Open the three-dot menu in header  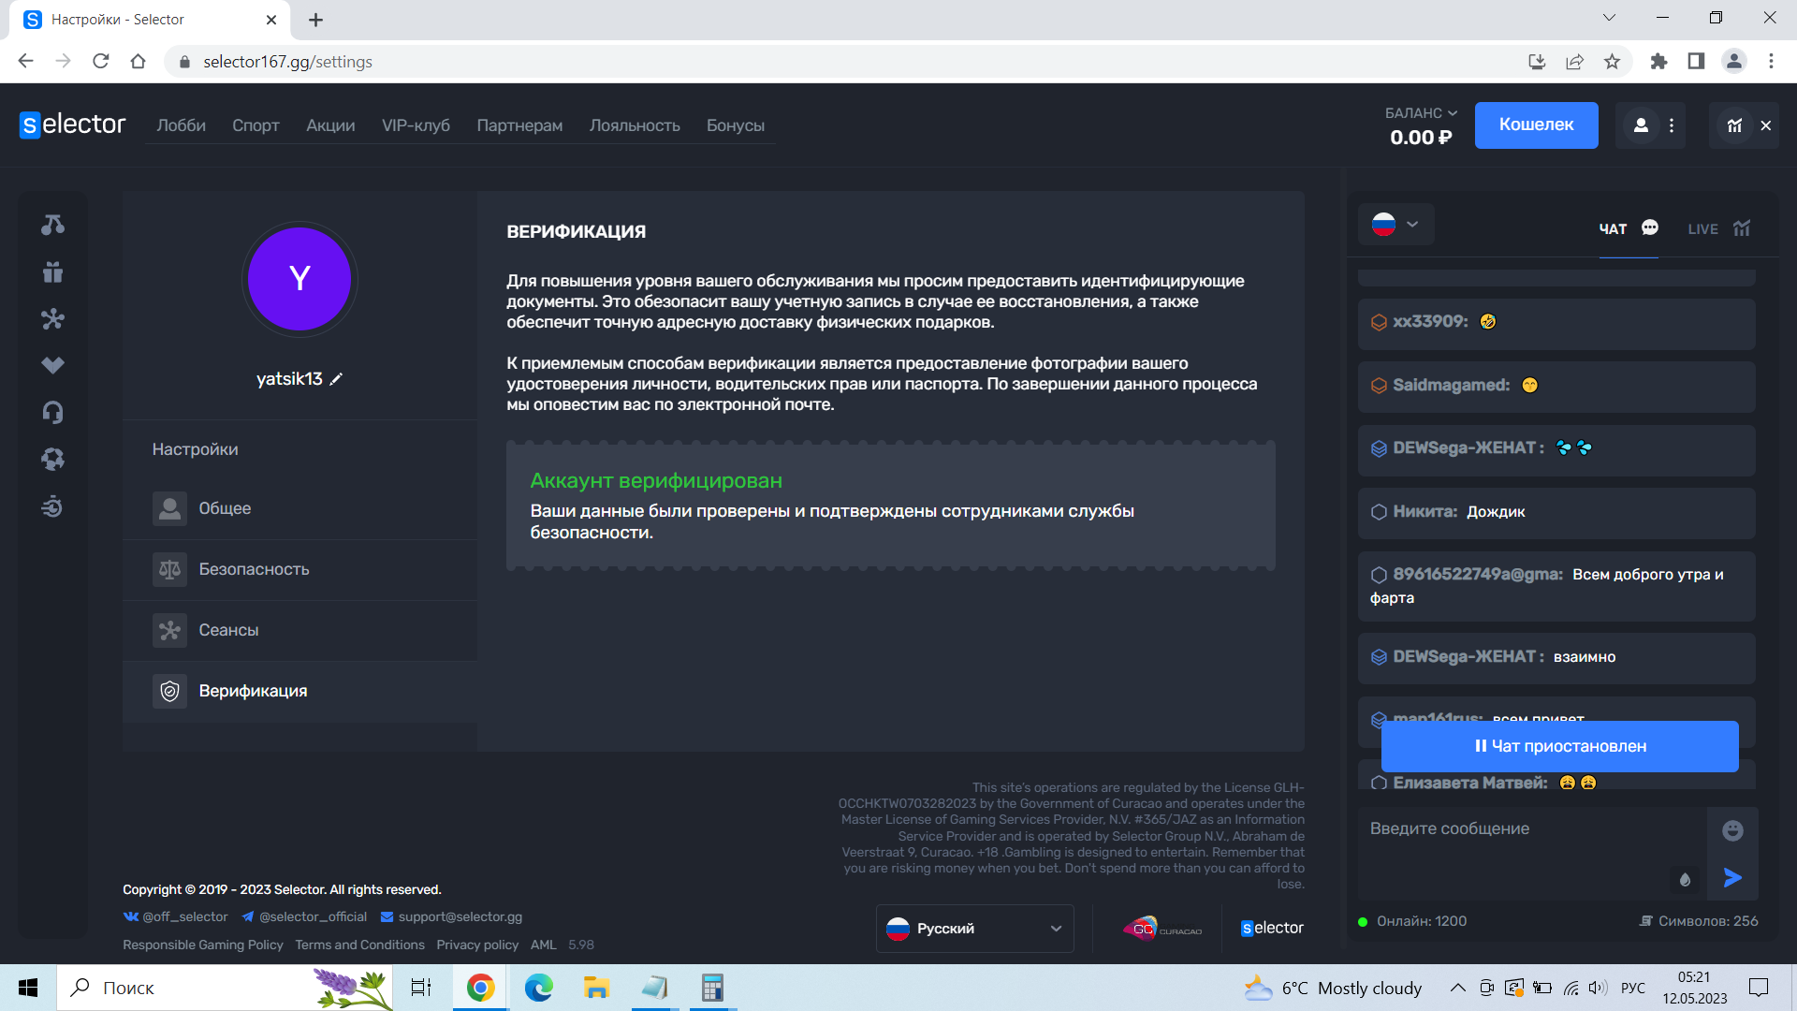click(1672, 125)
